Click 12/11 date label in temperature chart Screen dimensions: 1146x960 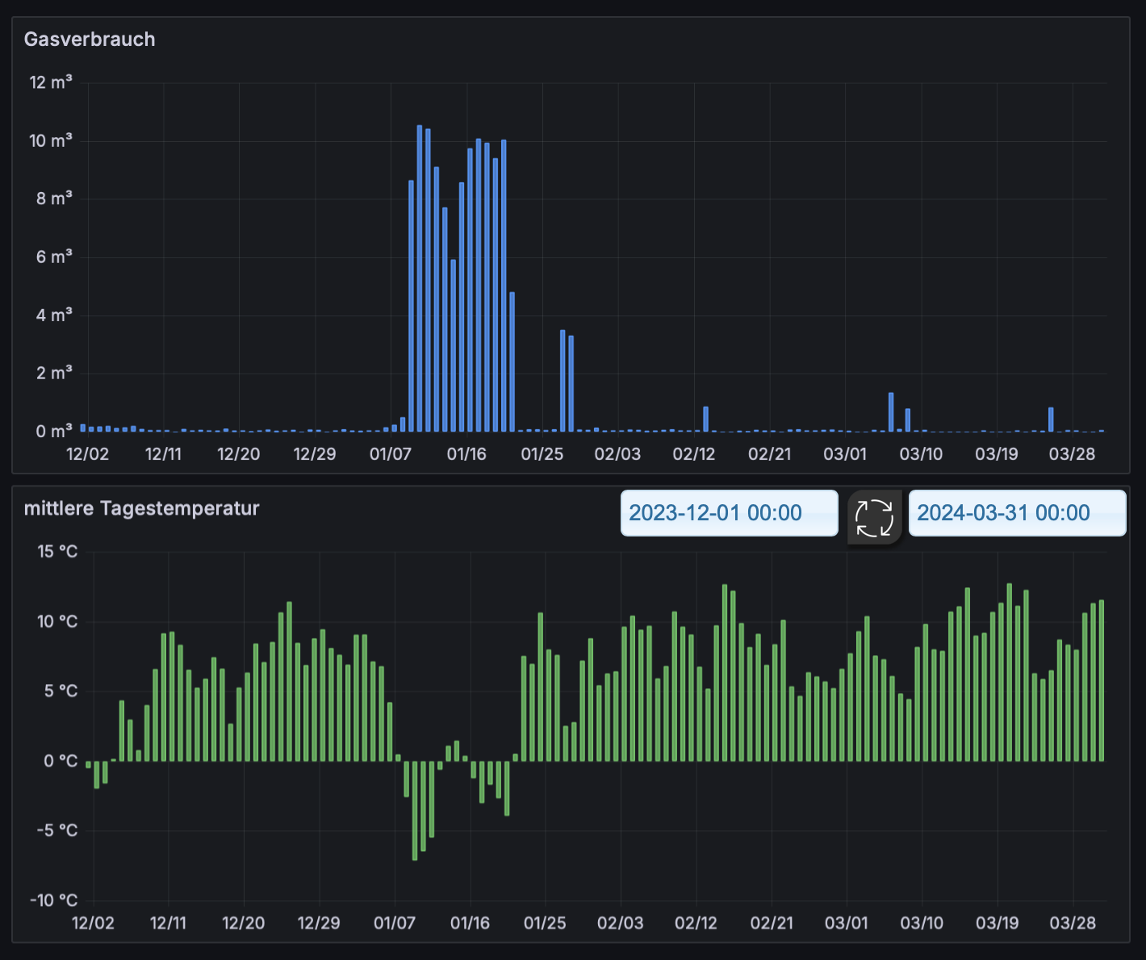(169, 923)
